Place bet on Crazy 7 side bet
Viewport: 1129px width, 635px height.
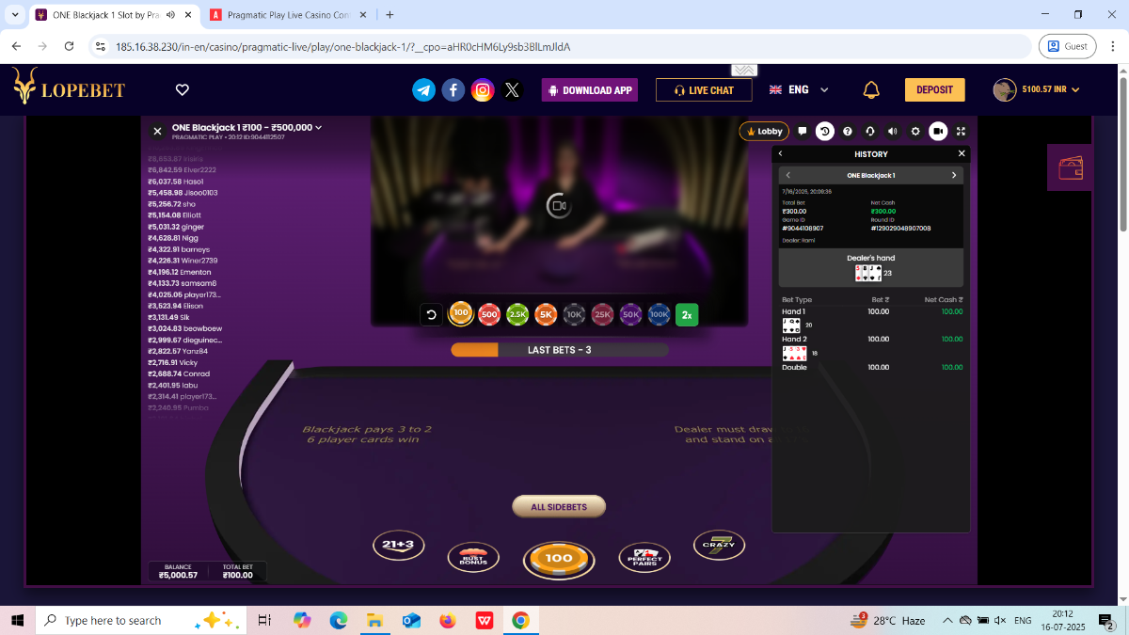pyautogui.click(x=719, y=545)
